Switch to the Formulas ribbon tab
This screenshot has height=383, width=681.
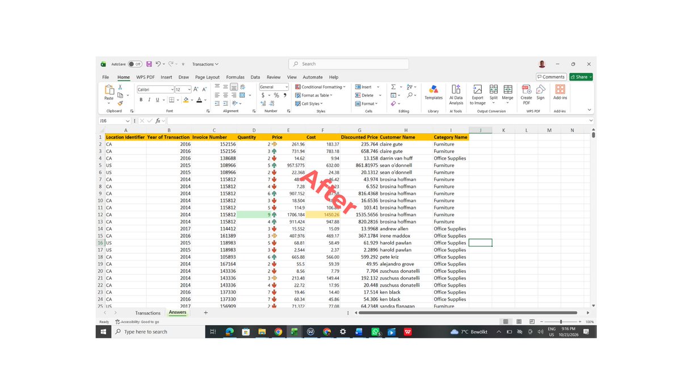point(236,77)
